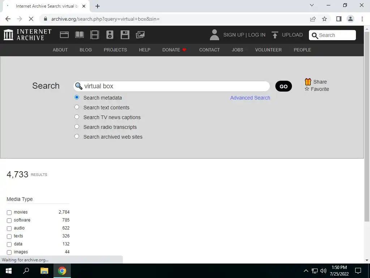View site info padlock icon
This screenshot has width=370, height=278.
point(46,19)
